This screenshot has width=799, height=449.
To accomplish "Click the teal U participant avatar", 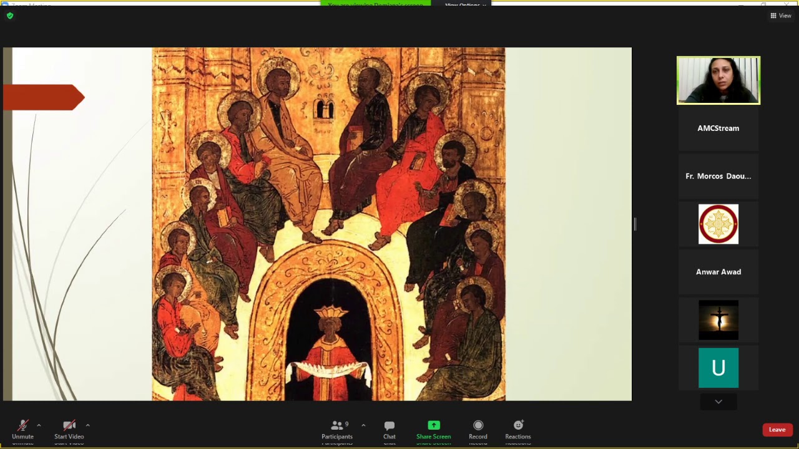I will (718, 368).
